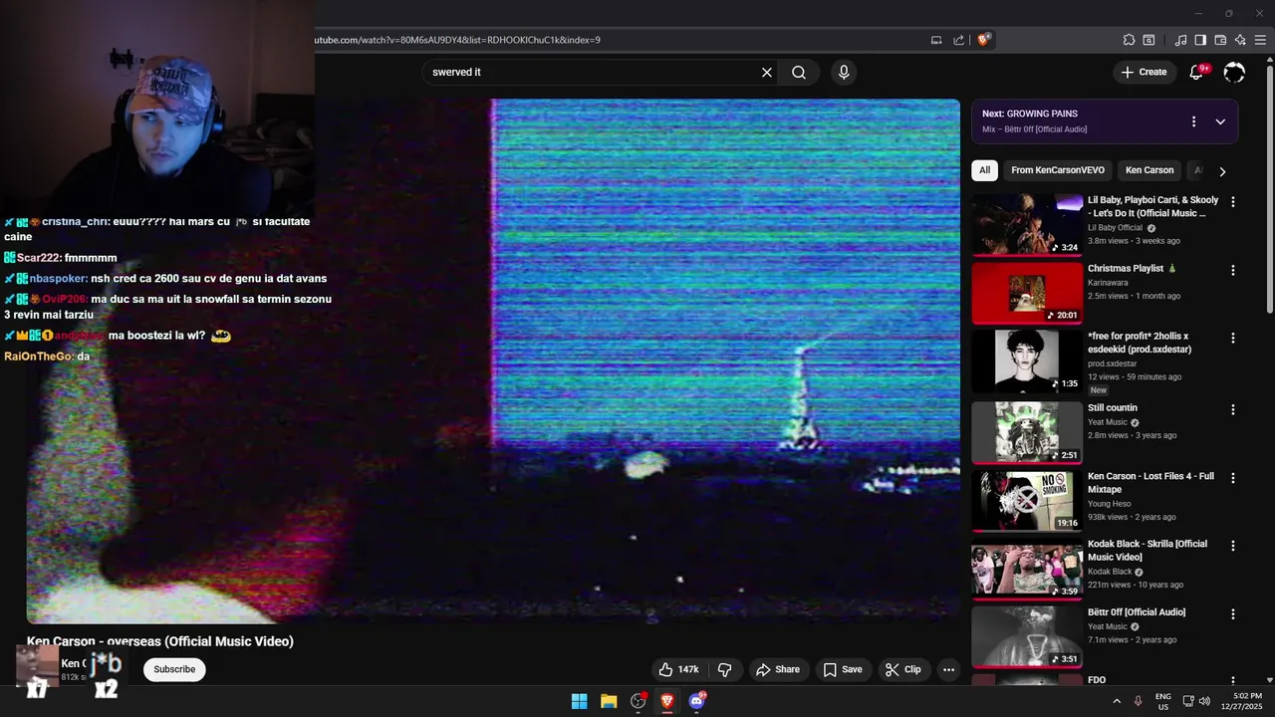
Task: Click the browser address bar URL
Action: [x=457, y=40]
